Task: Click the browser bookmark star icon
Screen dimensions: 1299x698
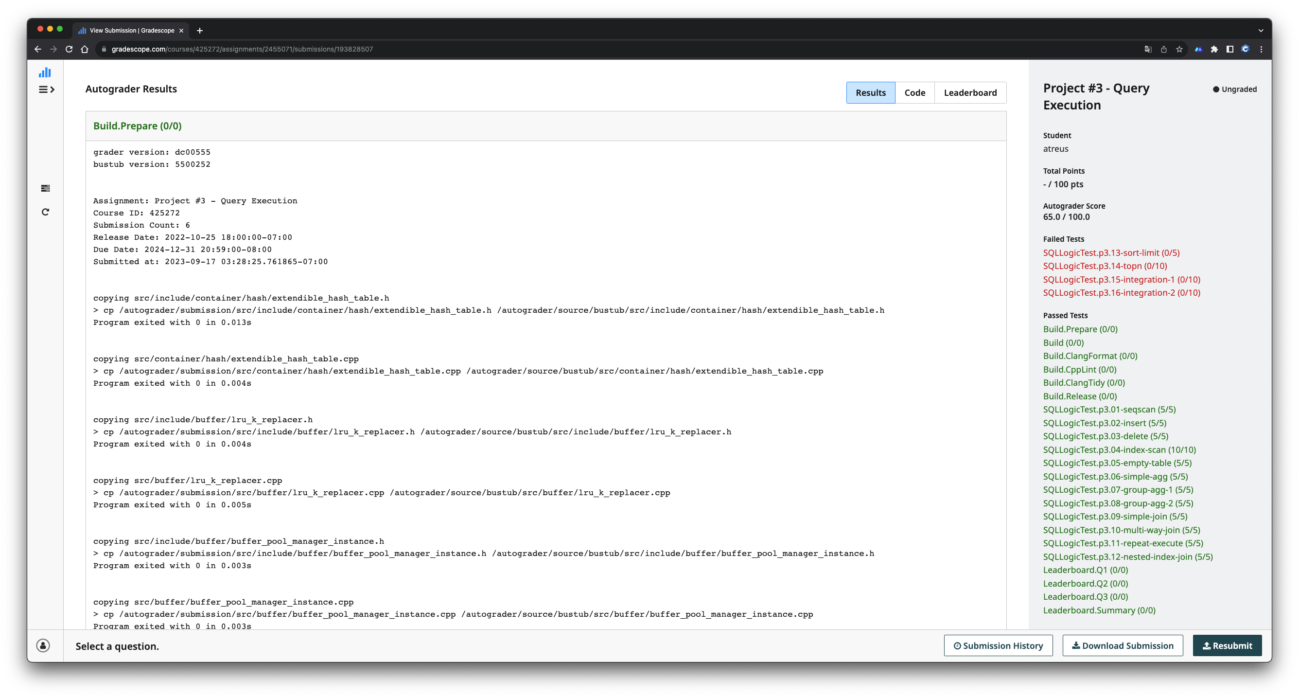Action: pos(1179,49)
